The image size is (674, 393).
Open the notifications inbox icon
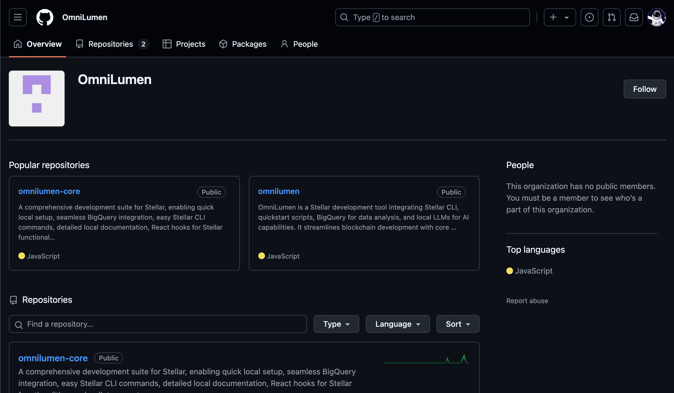pyautogui.click(x=634, y=17)
